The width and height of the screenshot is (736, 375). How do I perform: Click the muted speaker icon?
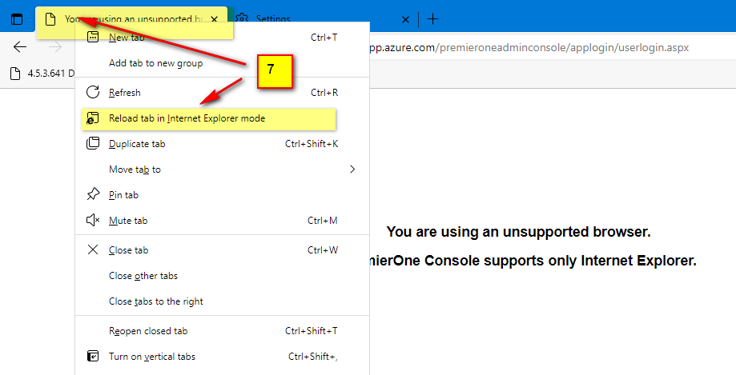coord(93,220)
